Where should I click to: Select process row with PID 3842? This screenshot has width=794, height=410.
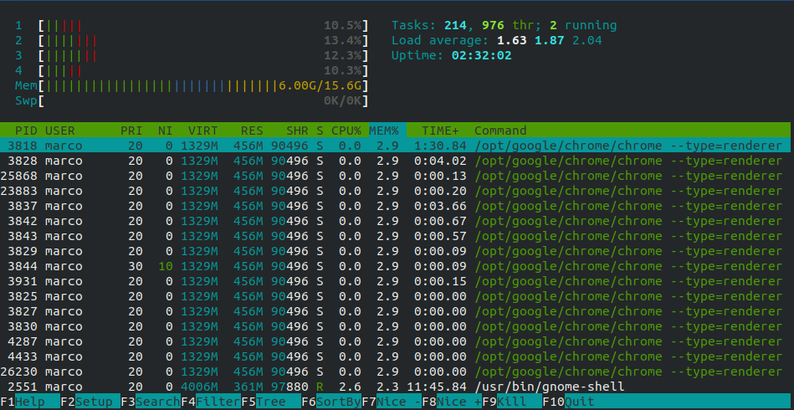[395, 221]
